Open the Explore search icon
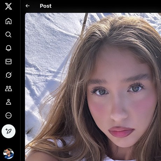161x161 pixels. point(8,35)
